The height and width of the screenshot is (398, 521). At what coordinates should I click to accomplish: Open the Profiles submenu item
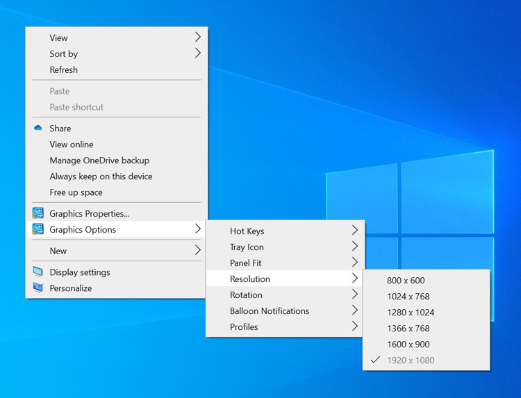click(285, 326)
